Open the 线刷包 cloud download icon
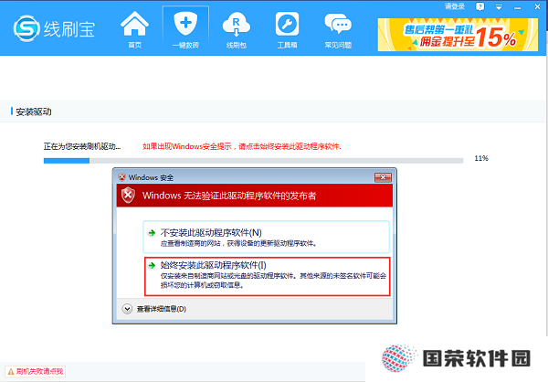This screenshot has width=548, height=382. (237, 30)
